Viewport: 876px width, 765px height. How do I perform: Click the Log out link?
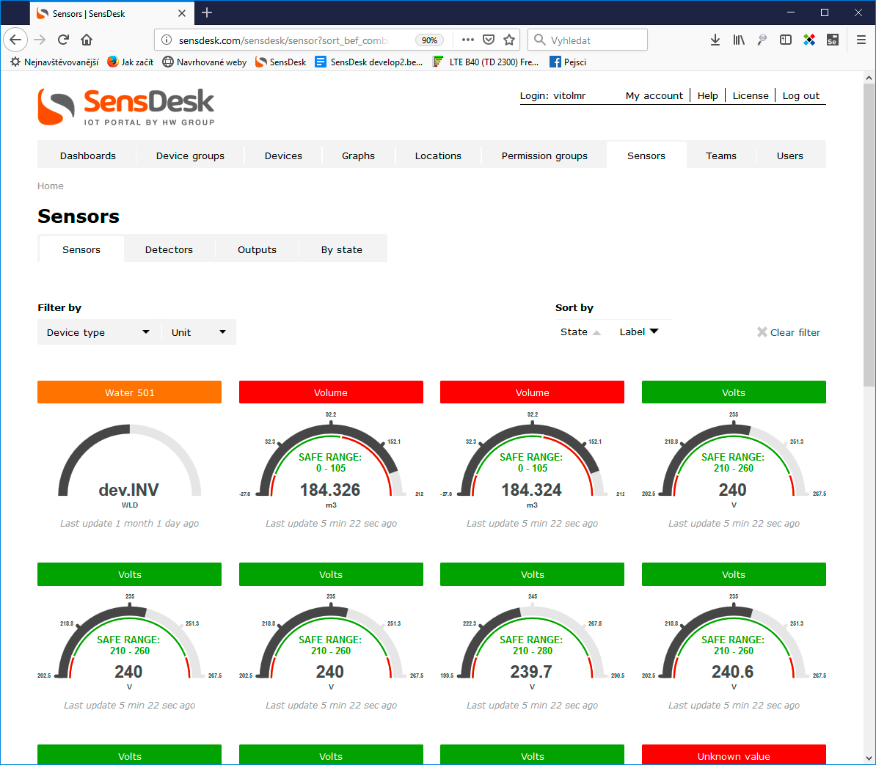(801, 95)
